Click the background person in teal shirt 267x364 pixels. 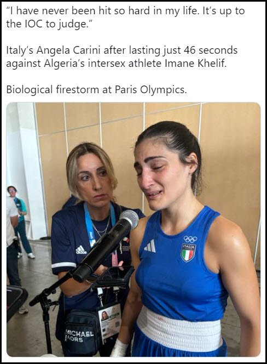[20, 222]
